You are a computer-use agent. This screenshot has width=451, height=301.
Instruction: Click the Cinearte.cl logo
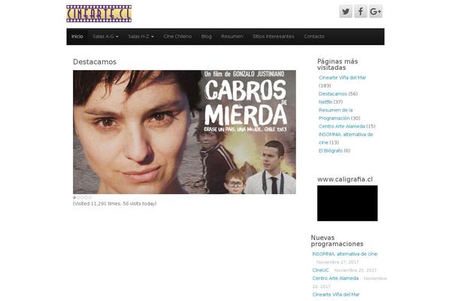99,14
